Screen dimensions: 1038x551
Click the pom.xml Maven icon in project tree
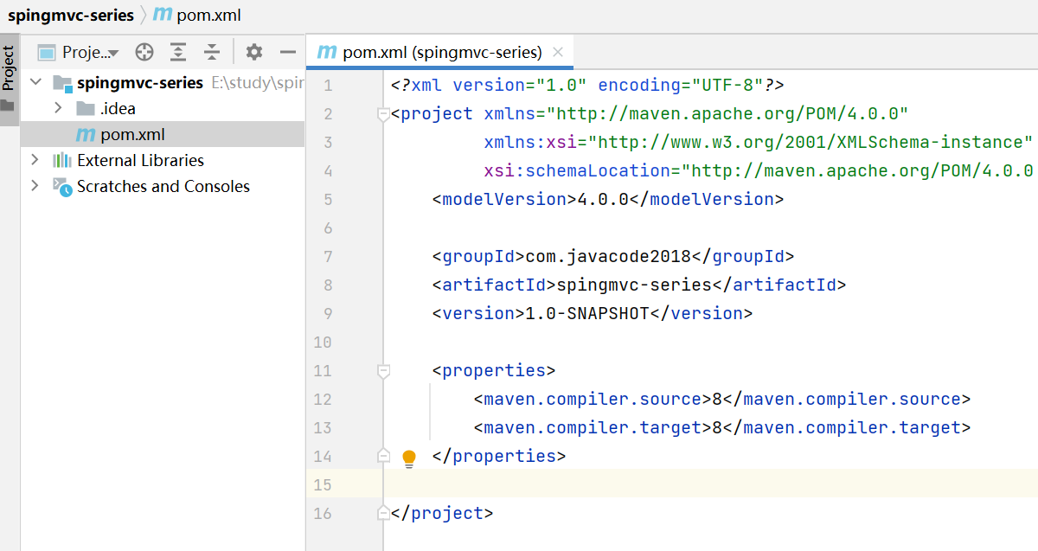(85, 134)
